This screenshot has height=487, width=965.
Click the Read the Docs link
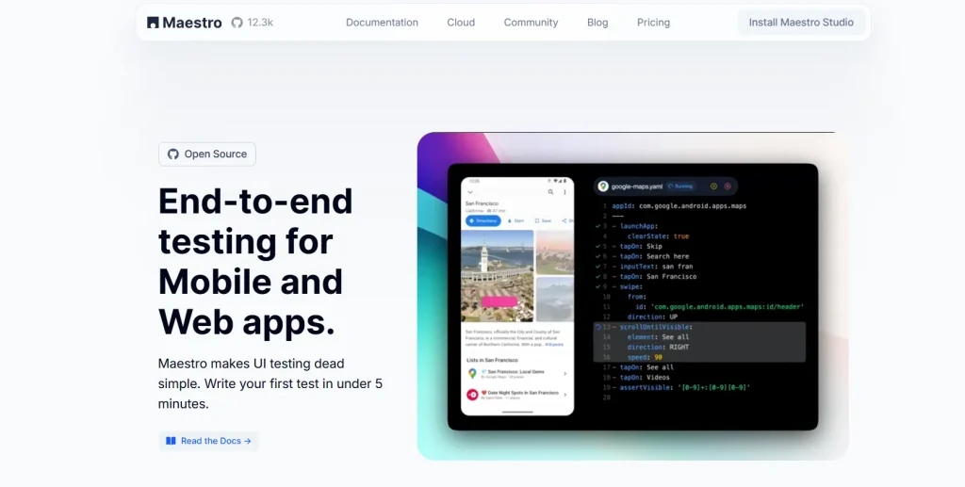208,441
